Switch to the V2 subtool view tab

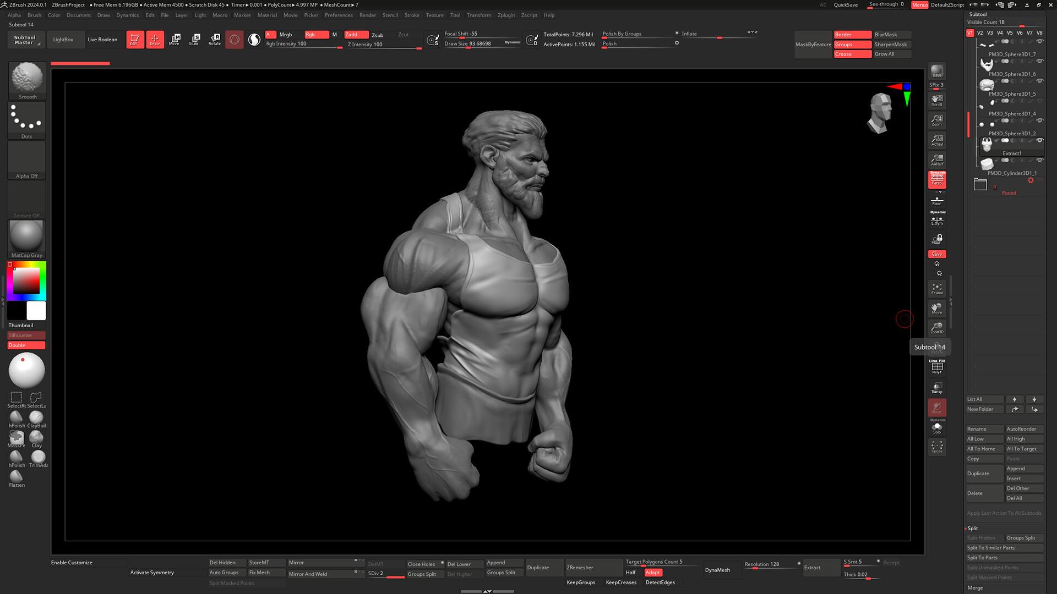[x=980, y=32]
